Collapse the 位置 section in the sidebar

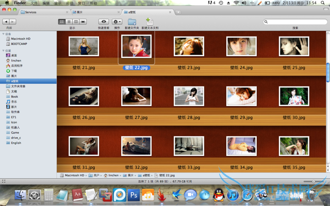3,50
